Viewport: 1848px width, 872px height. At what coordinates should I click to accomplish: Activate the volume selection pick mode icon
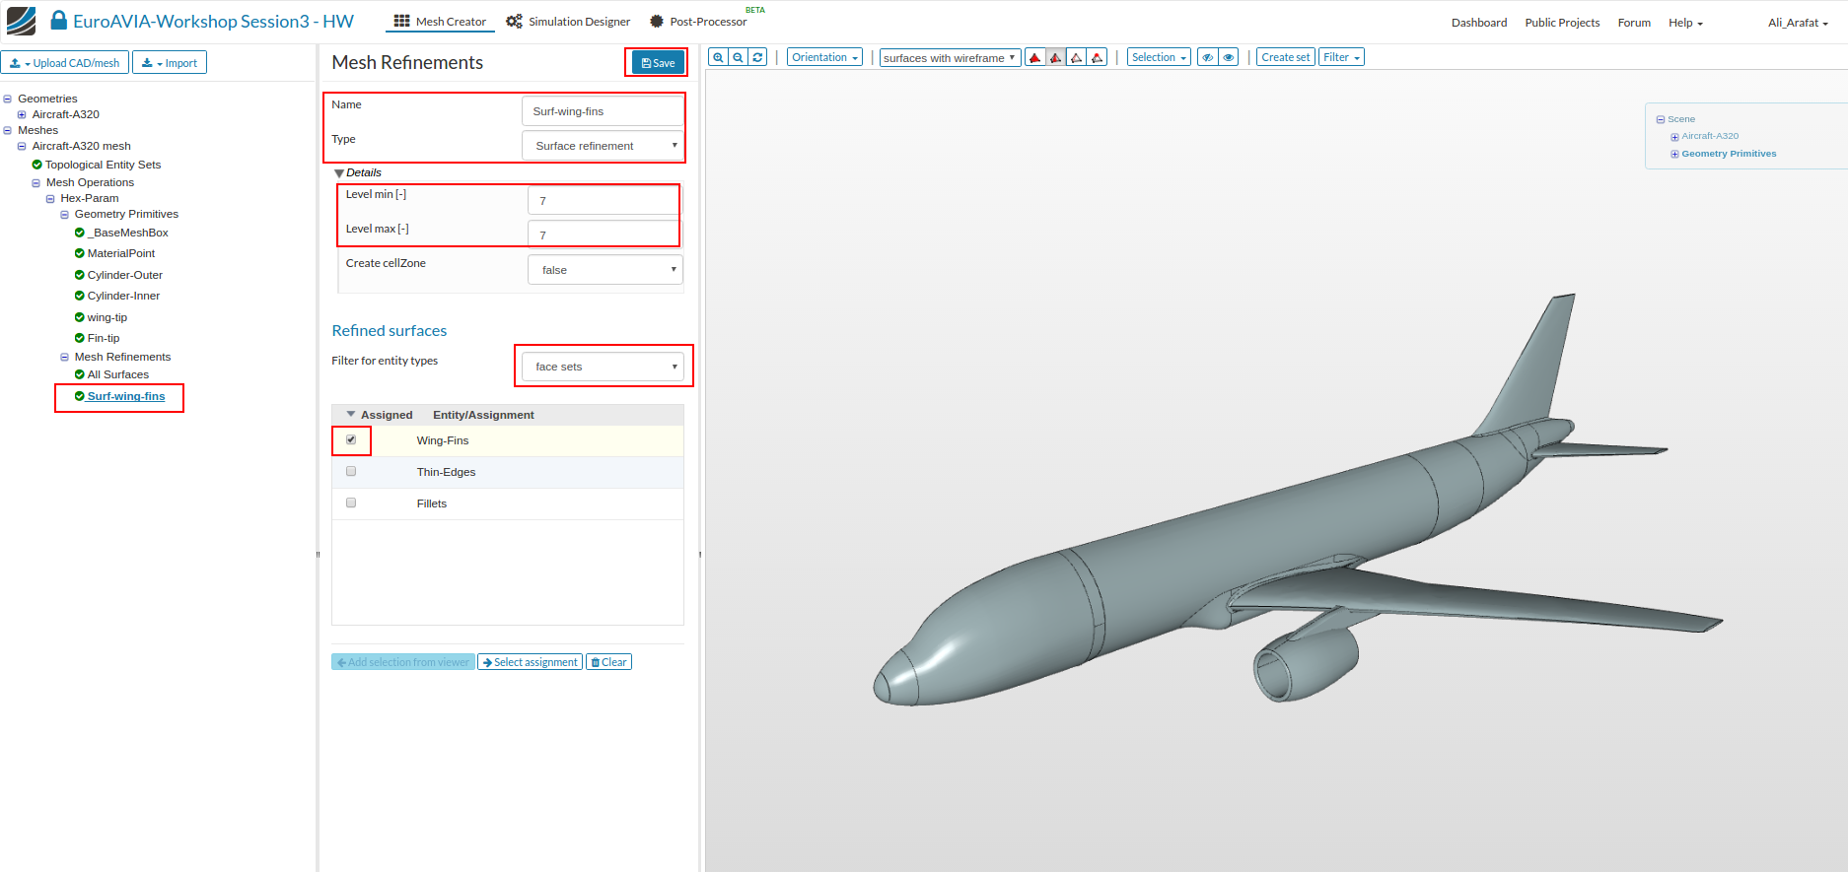pyautogui.click(x=1035, y=57)
